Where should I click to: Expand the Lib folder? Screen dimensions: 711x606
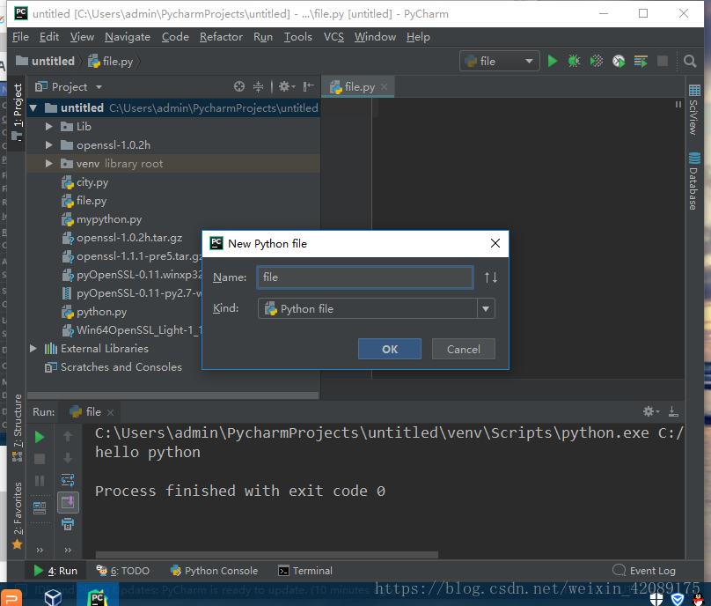(x=49, y=127)
